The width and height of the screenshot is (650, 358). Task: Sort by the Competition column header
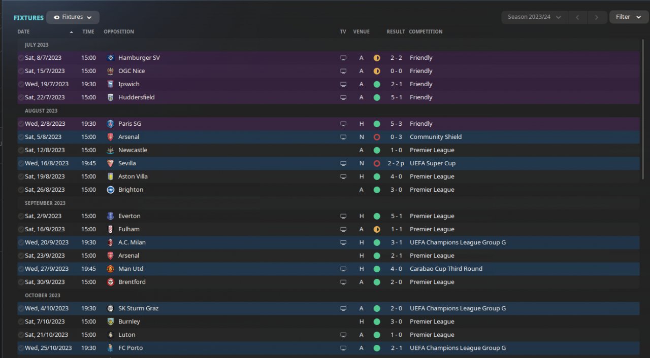426,31
